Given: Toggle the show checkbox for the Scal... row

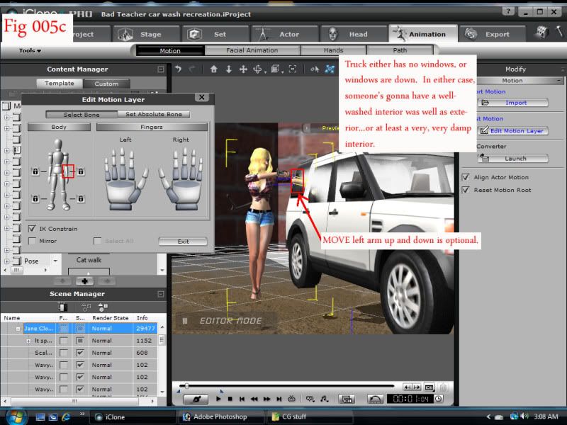Looking at the screenshot, I should (80, 353).
